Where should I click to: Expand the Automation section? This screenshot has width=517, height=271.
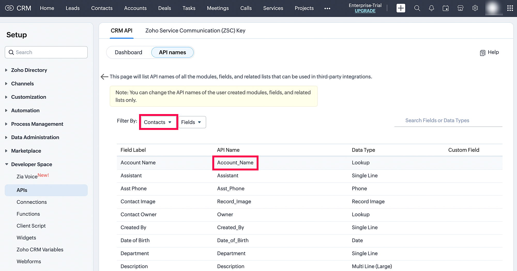pyautogui.click(x=25, y=110)
